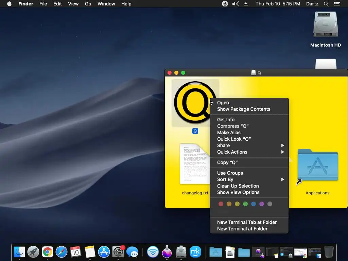The image size is (348, 261).
Task: Open the Edit menu
Action: (x=57, y=4)
